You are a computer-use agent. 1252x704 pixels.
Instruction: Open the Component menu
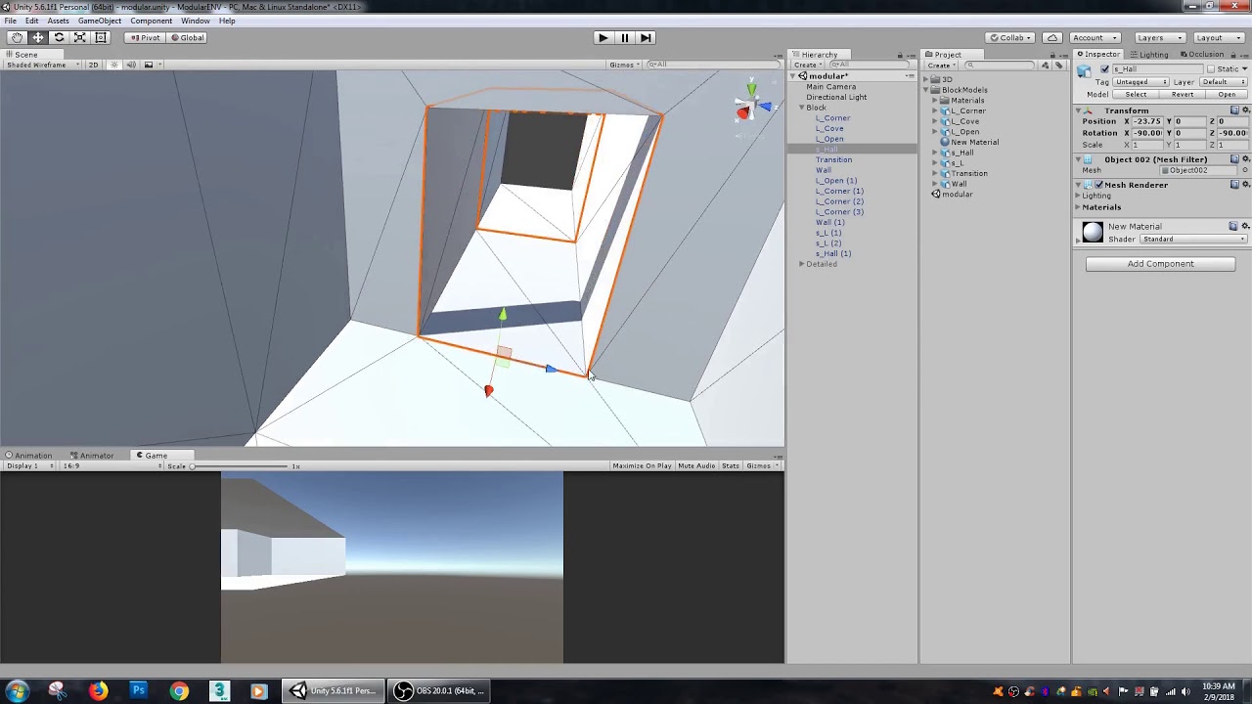coord(151,21)
